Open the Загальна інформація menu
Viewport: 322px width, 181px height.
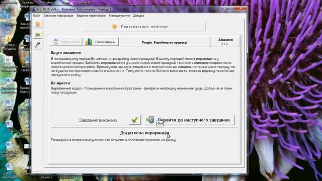point(58,16)
